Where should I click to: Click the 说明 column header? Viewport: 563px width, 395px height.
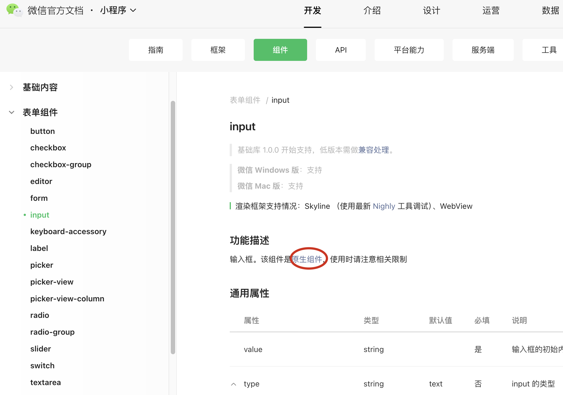pyautogui.click(x=519, y=321)
